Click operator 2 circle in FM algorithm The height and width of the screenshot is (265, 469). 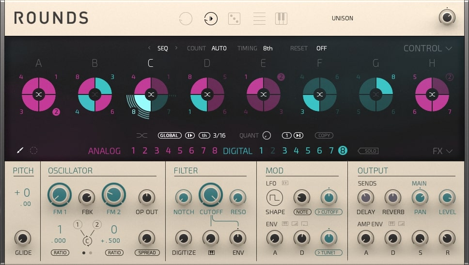(x=97, y=225)
